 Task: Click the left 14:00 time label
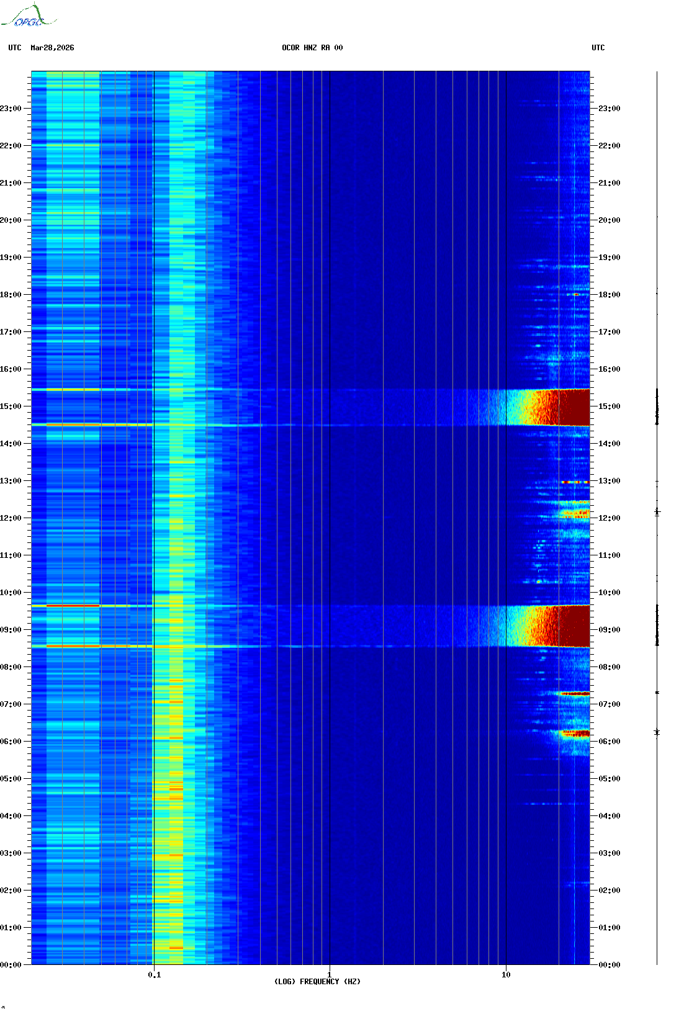[11, 444]
